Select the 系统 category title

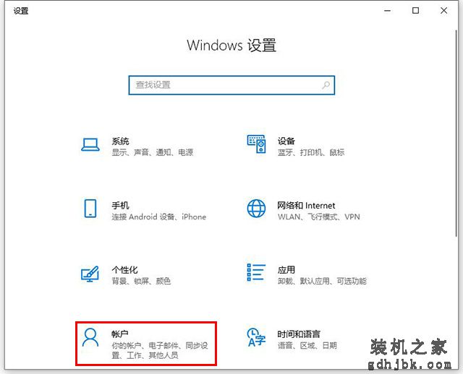(x=121, y=142)
